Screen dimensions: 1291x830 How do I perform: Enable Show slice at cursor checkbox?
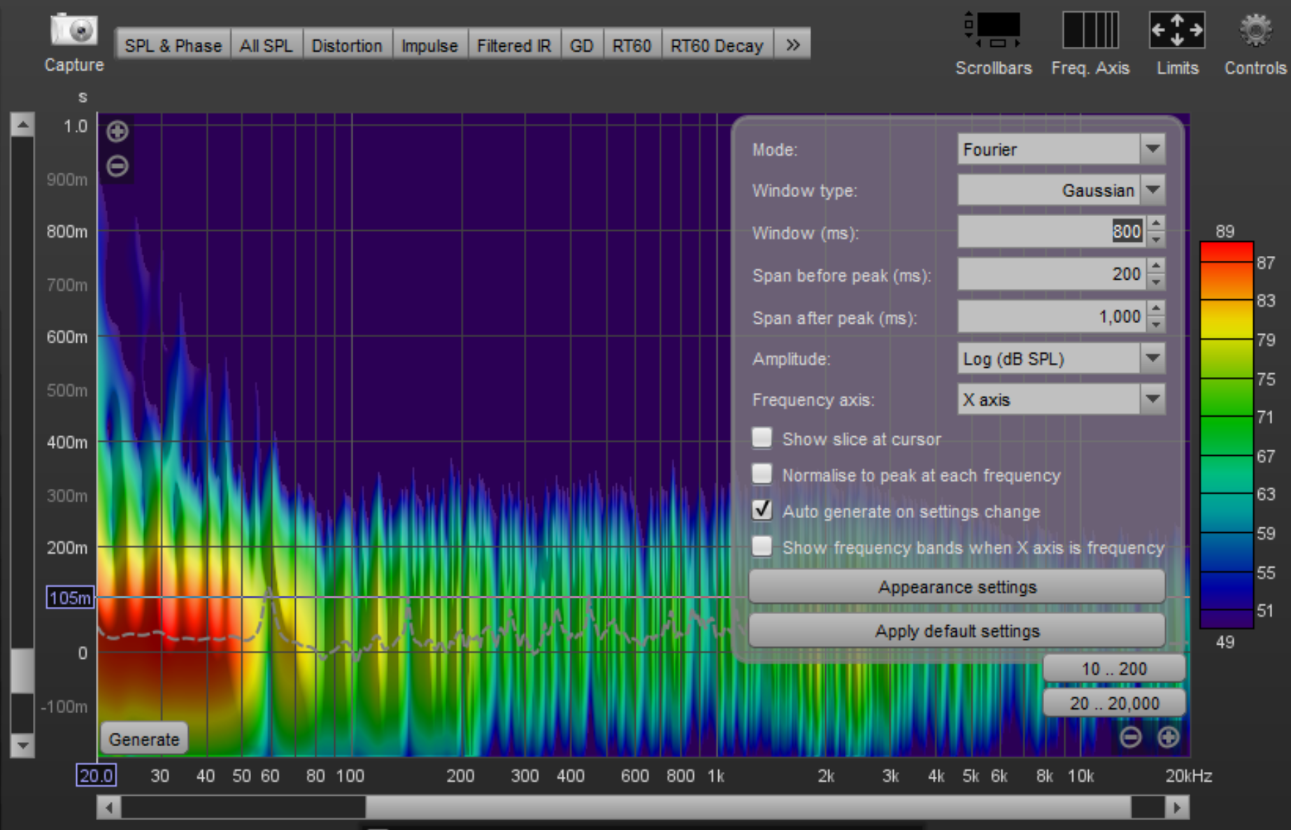pyautogui.click(x=762, y=438)
